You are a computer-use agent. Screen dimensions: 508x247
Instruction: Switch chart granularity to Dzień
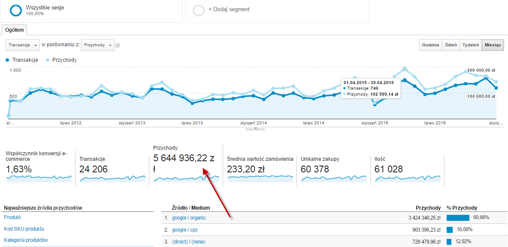point(451,45)
